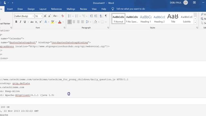This screenshot has width=206, height=116.
Task: Increase paragraph indent
Action: (96, 16)
